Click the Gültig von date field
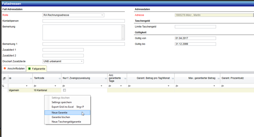Image resolution: width=254 pixels, height=137 pixels. coord(195,38)
